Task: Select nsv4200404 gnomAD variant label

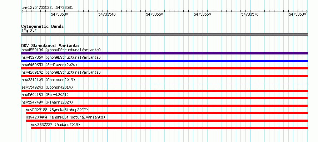Action: [x=65, y=117]
